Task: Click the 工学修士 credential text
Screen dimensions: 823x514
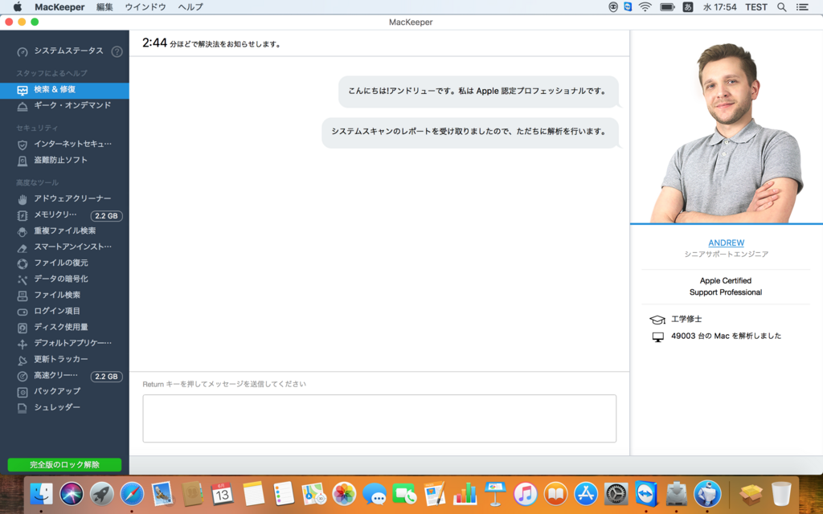Action: pyautogui.click(x=686, y=319)
